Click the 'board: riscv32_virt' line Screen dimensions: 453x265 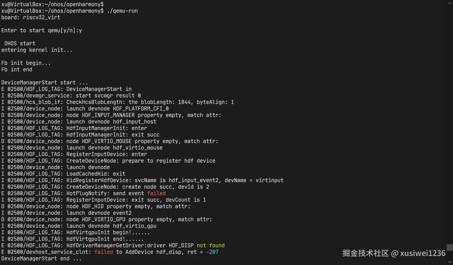[31, 17]
